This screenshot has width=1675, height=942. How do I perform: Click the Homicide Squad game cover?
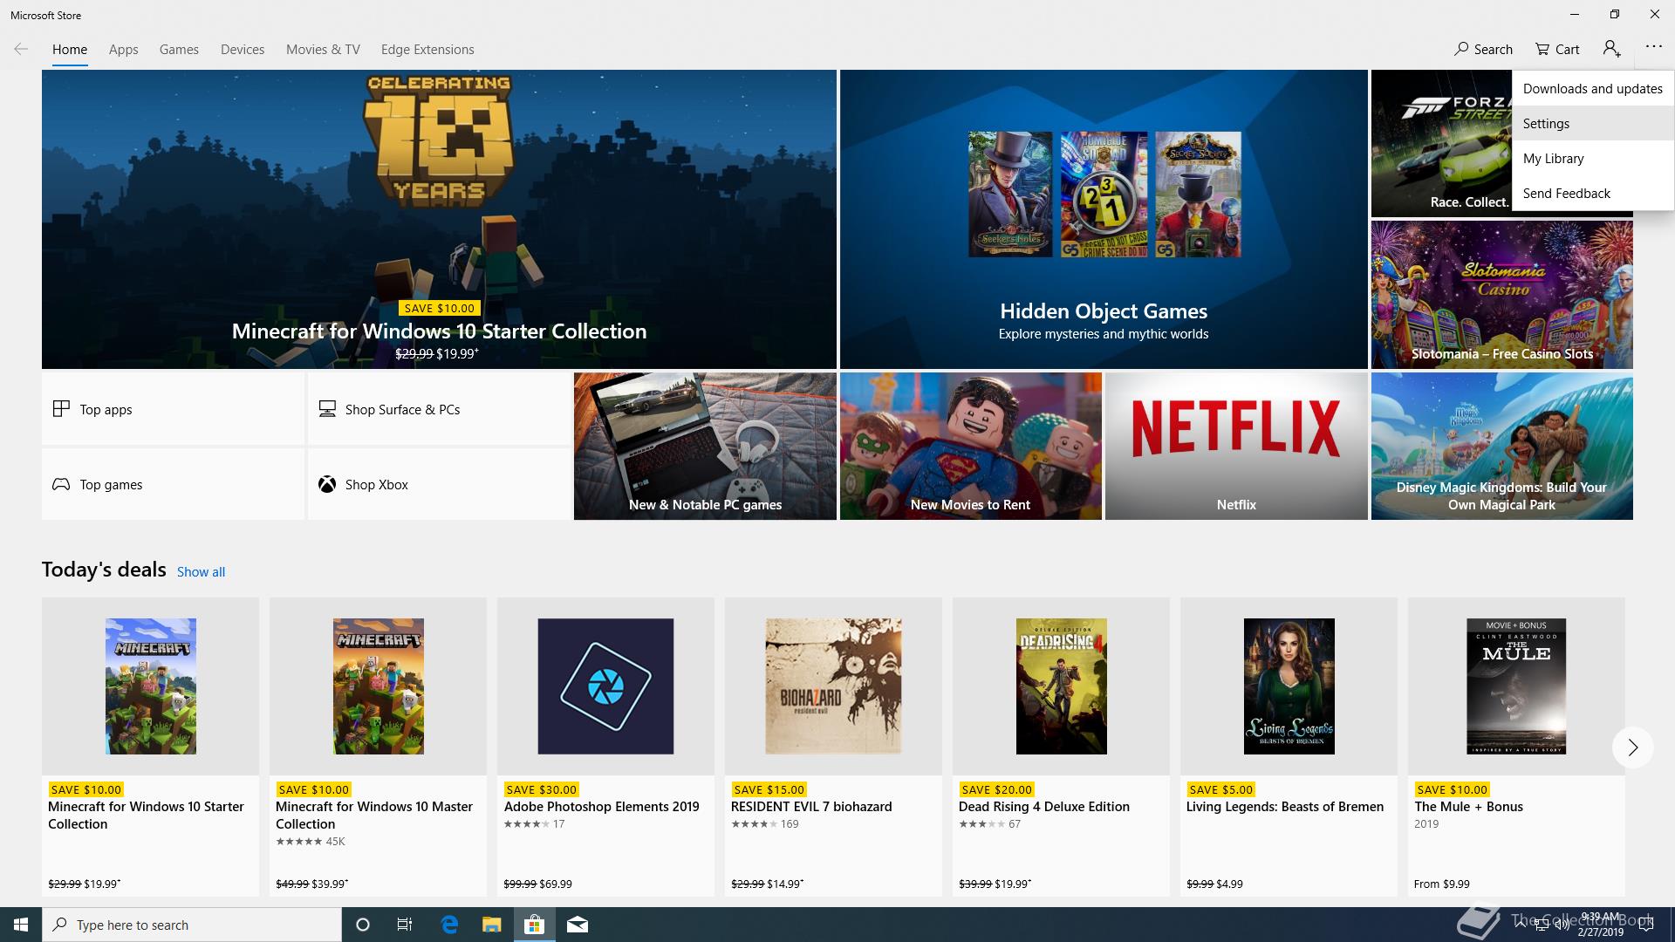[1104, 195]
